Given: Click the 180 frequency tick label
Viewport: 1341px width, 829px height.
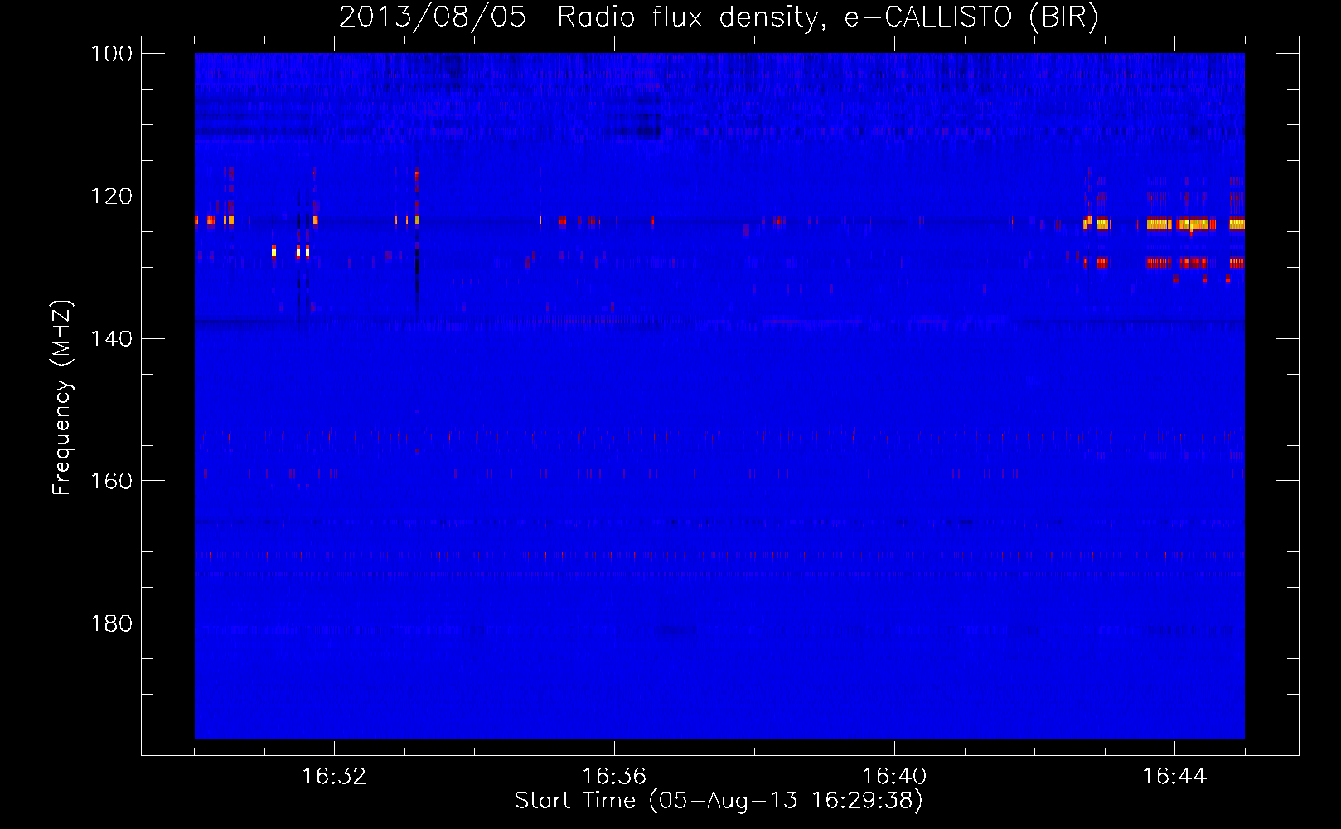Looking at the screenshot, I should click(x=110, y=623).
